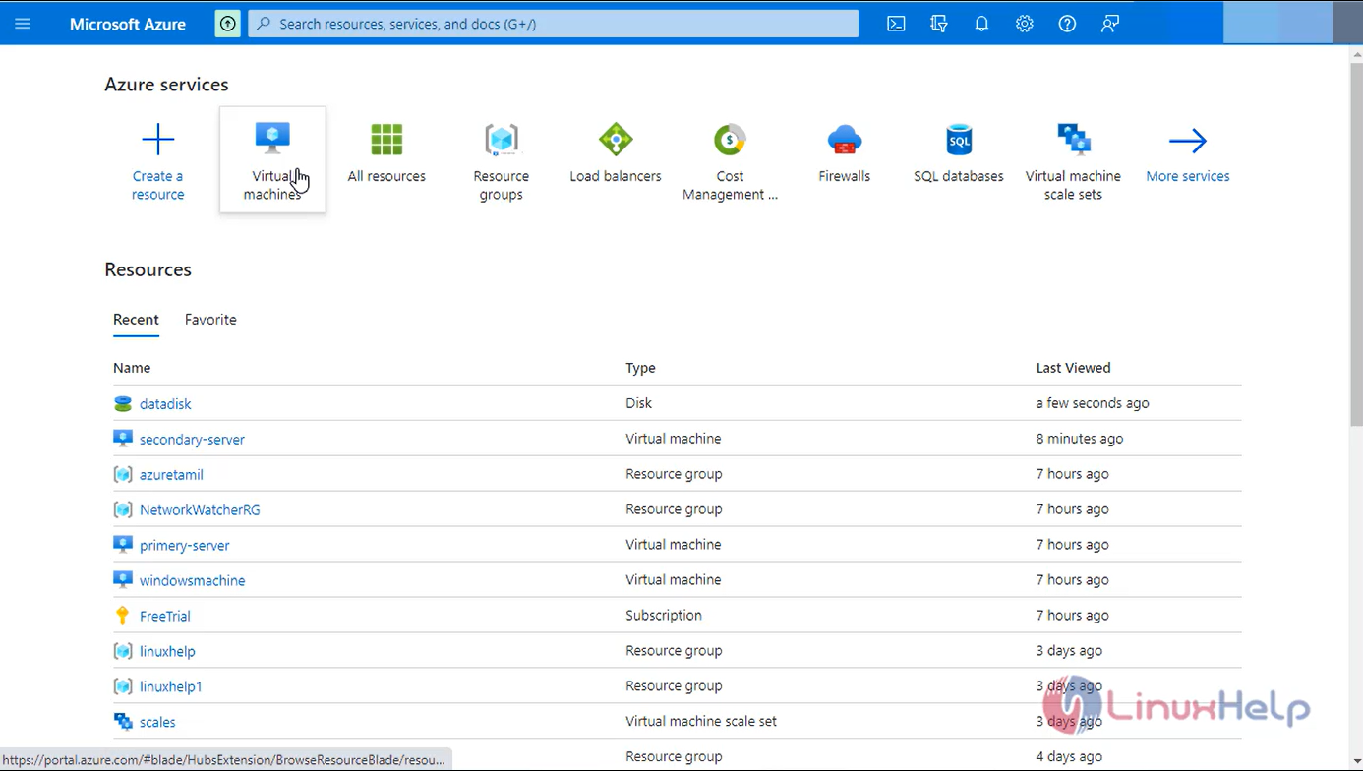Click the scales scale set icon
The image size is (1363, 771).
coord(123,722)
